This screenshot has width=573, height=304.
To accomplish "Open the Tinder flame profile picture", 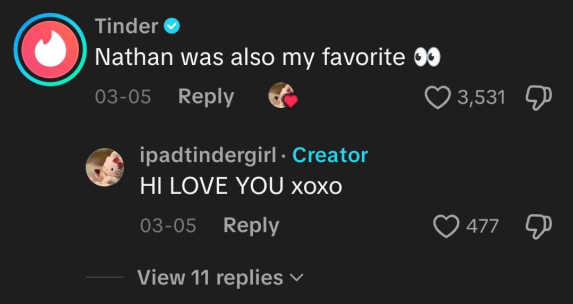I will coord(50,49).
